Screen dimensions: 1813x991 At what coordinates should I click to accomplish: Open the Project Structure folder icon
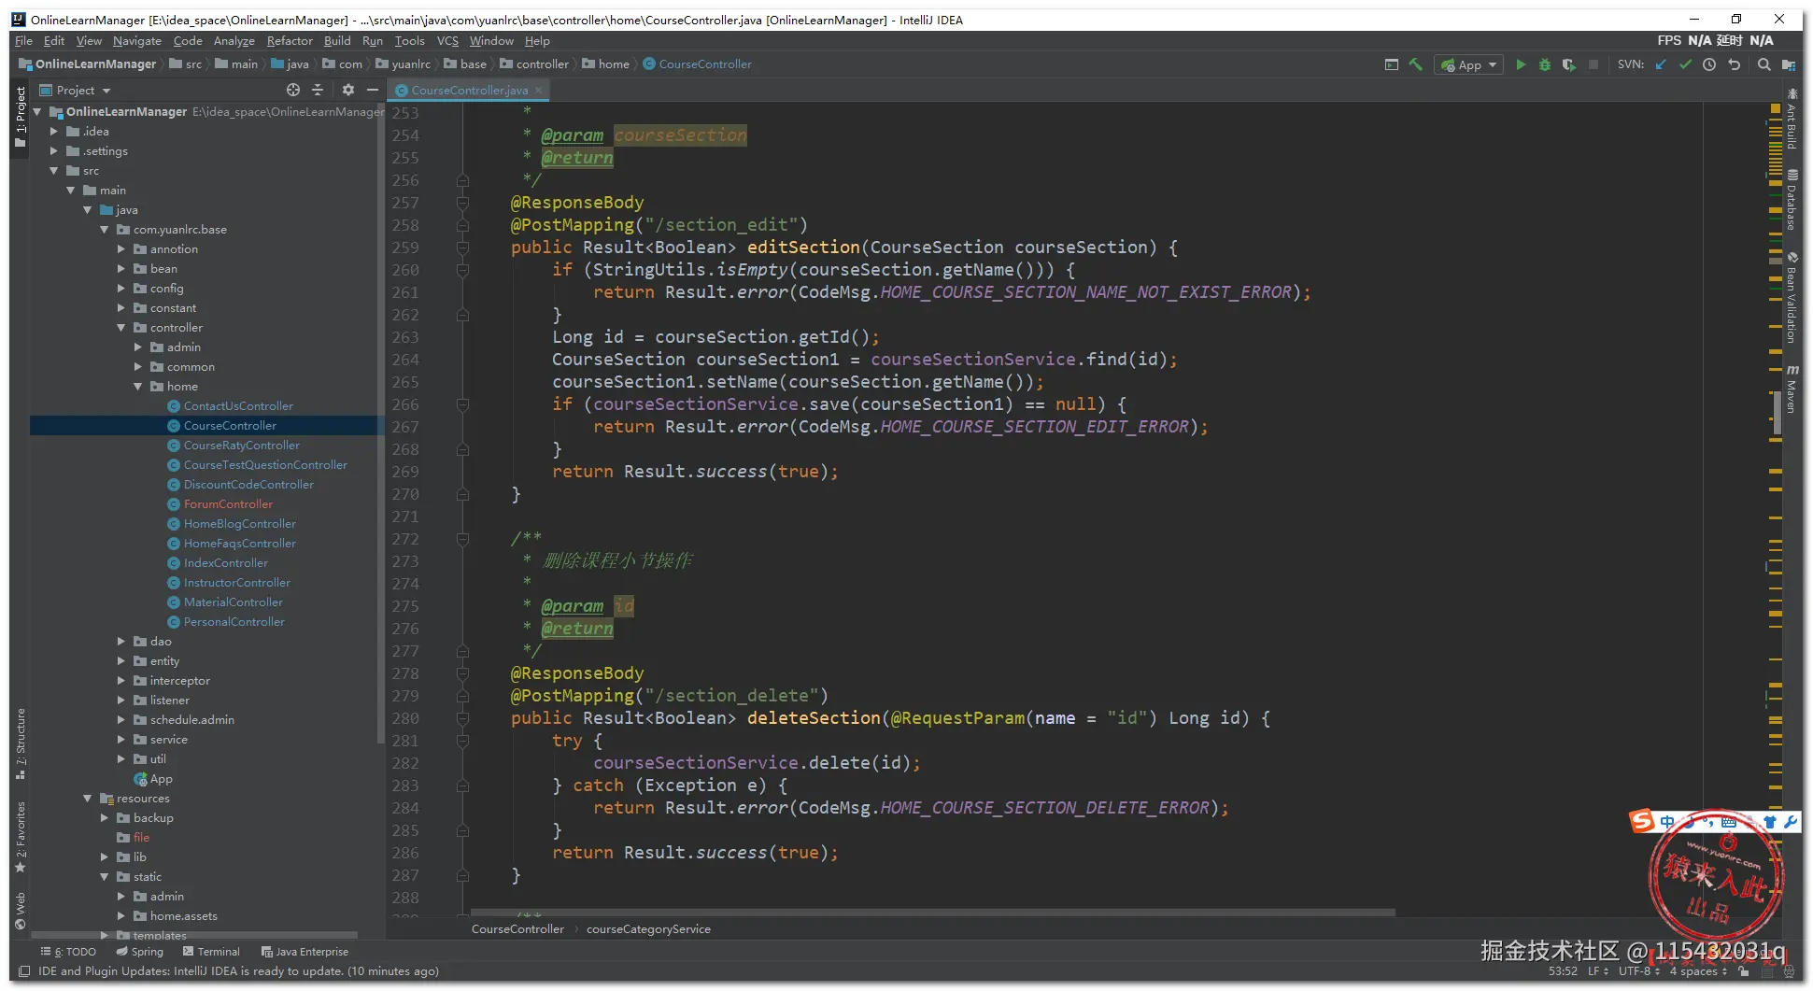point(1789,64)
